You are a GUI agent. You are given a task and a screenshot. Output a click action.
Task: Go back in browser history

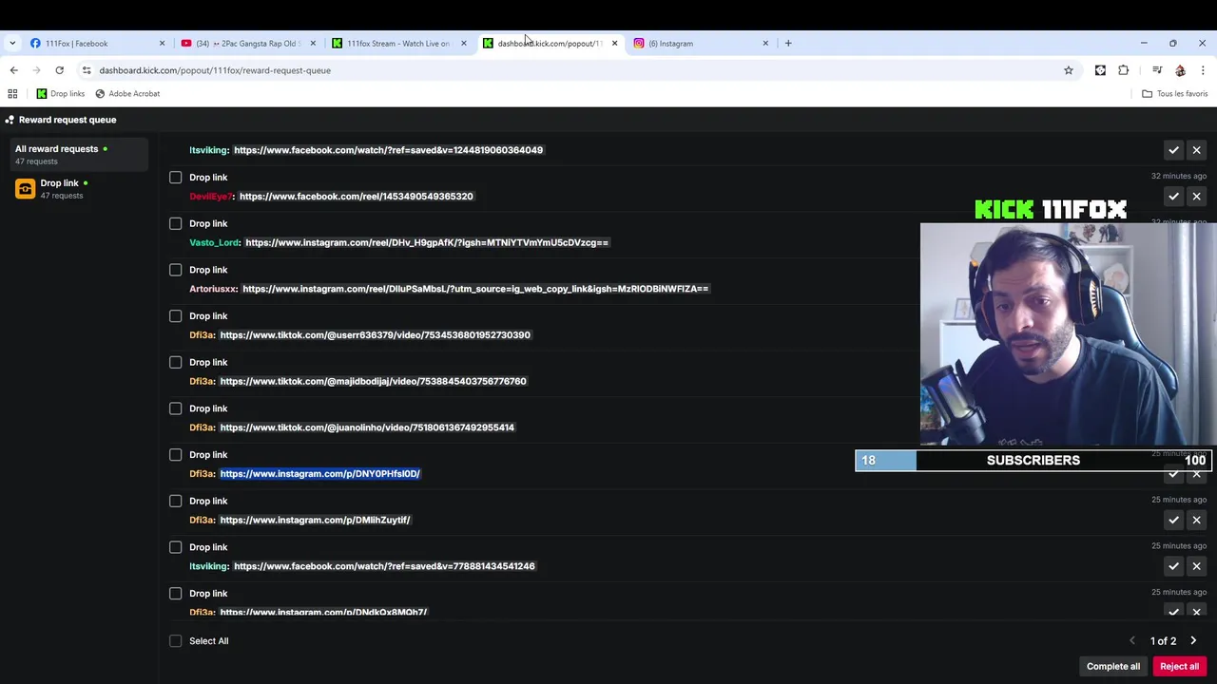(x=13, y=70)
